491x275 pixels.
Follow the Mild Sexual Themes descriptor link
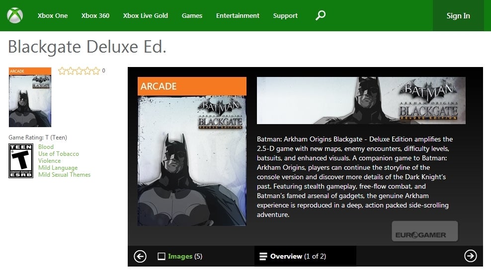pyautogui.click(x=64, y=175)
